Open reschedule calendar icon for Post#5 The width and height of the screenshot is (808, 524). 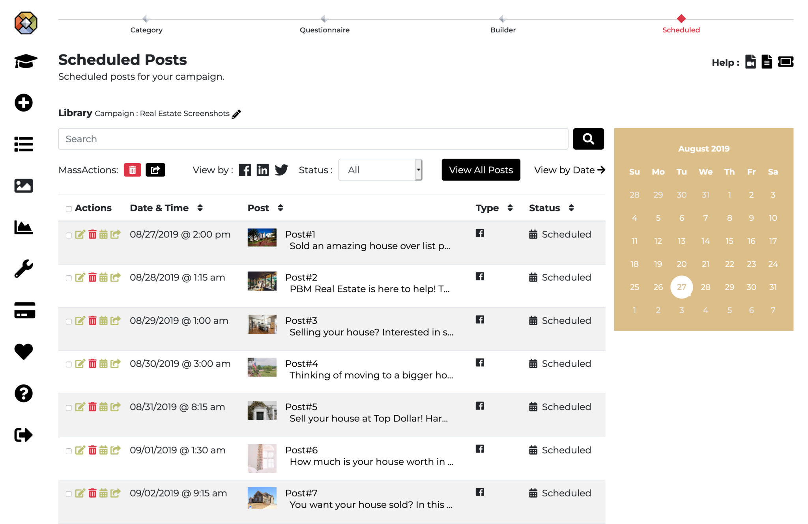pos(103,407)
